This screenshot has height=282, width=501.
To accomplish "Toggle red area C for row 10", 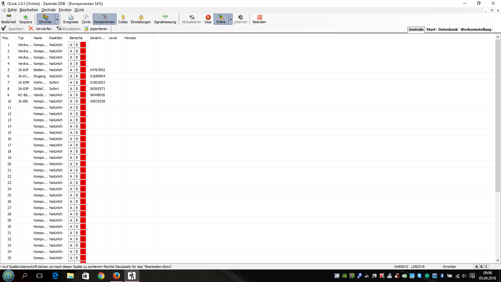I will (x=83, y=101).
